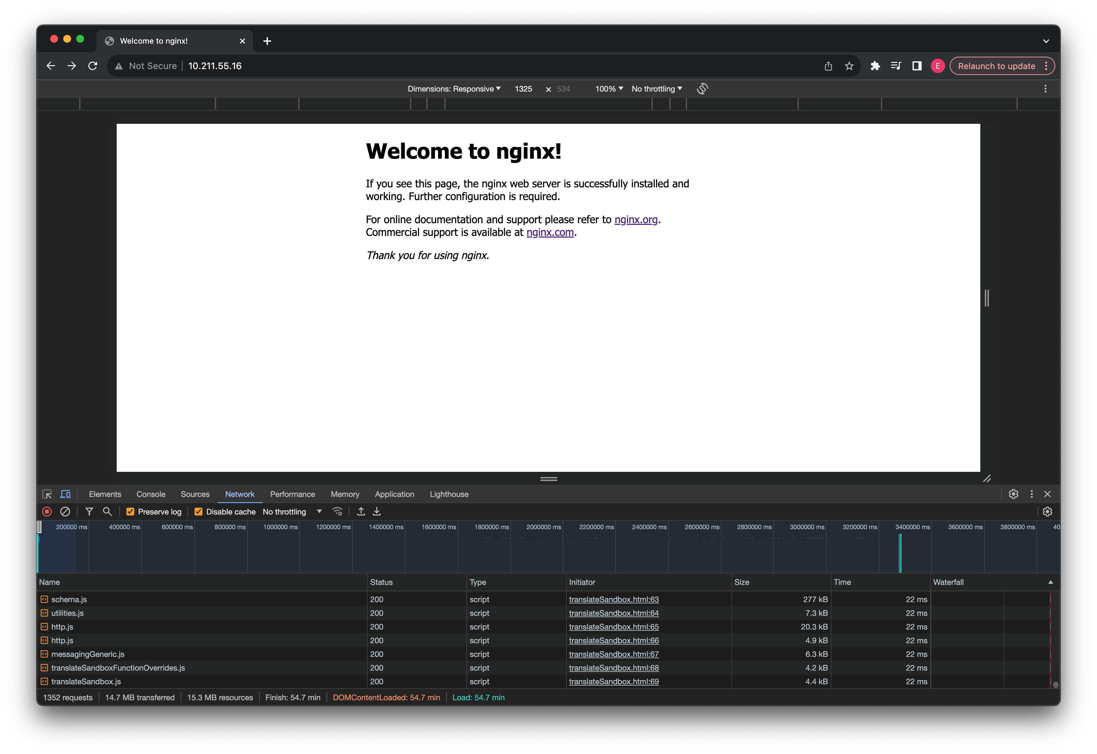Follow the nginx.com link

[550, 232]
